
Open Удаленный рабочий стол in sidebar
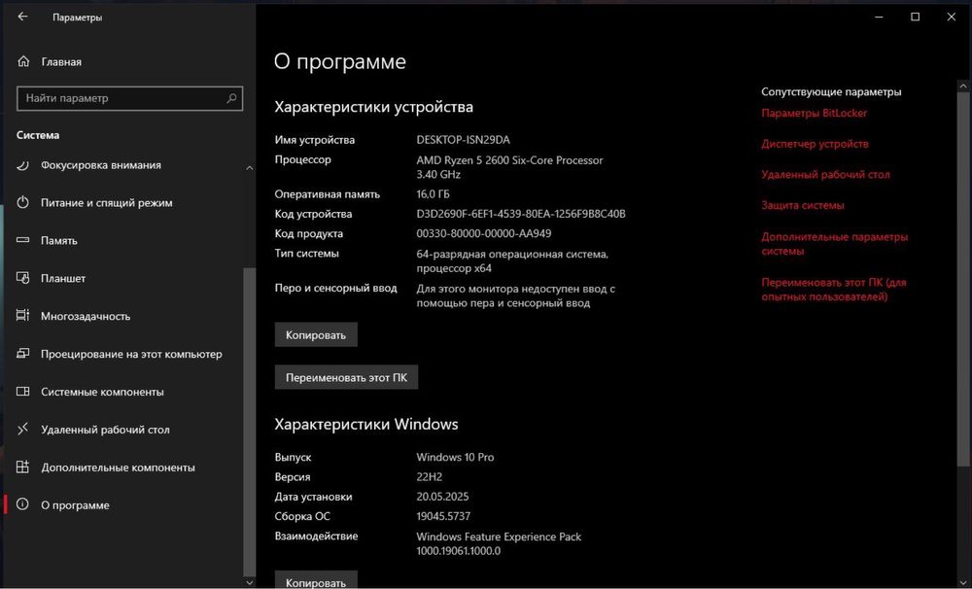coord(105,430)
